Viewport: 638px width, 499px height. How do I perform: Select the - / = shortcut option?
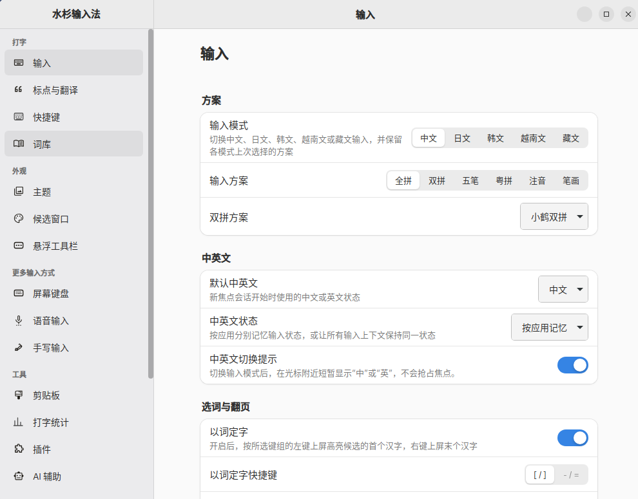[571, 475]
